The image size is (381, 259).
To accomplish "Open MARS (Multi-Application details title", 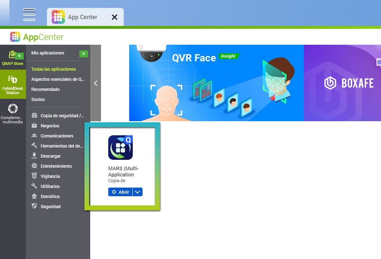I will coord(123,172).
